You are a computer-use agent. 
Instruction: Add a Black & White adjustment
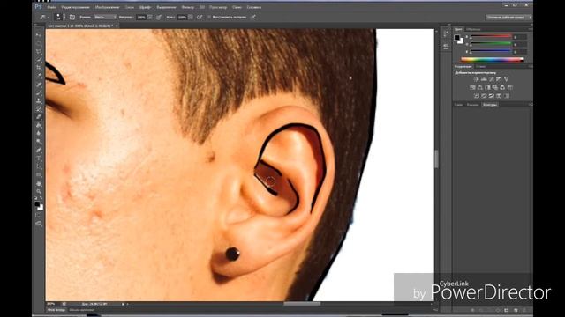click(487, 88)
